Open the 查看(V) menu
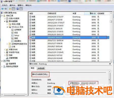 (20, 5)
